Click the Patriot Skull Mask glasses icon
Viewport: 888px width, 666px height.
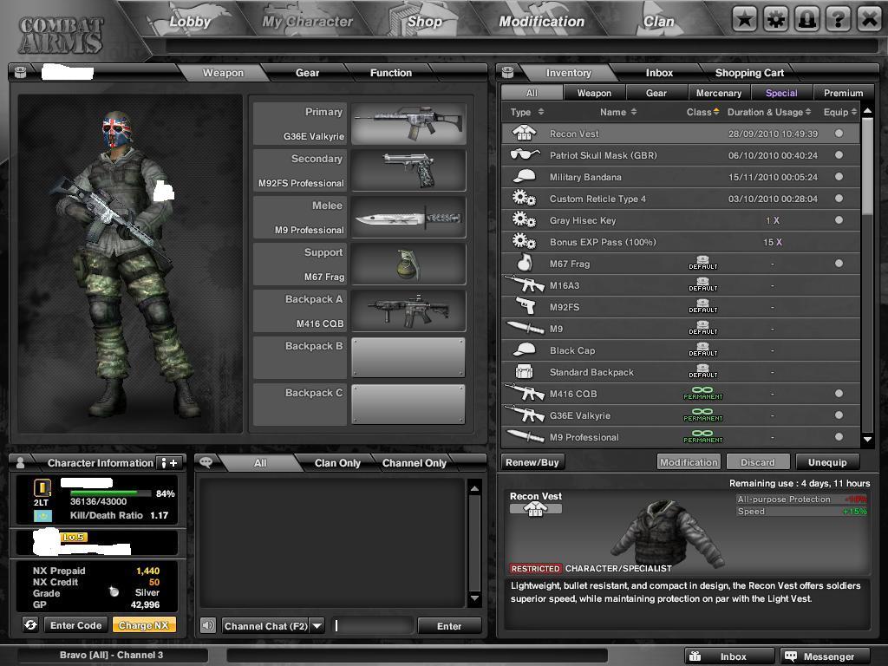[x=525, y=154]
